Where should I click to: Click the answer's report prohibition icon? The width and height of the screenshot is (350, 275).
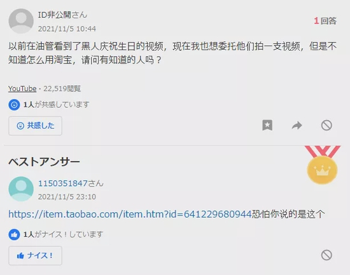tap(326, 255)
